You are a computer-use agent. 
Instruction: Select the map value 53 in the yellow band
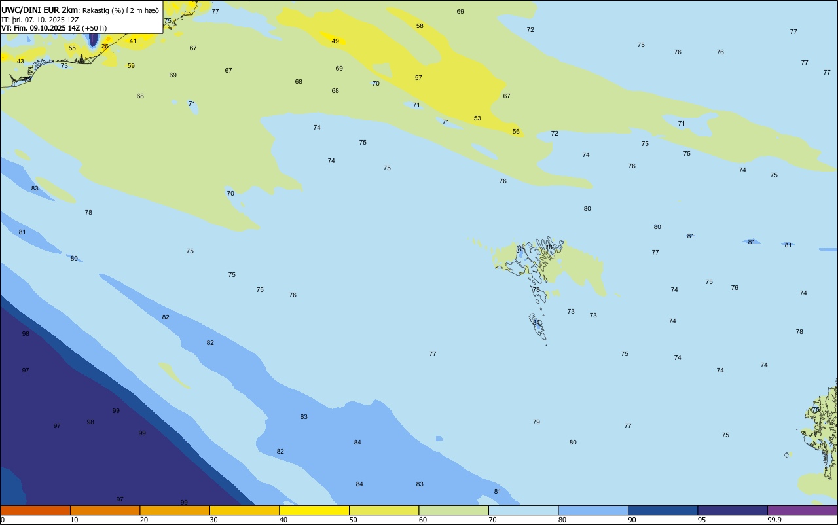[x=477, y=118]
